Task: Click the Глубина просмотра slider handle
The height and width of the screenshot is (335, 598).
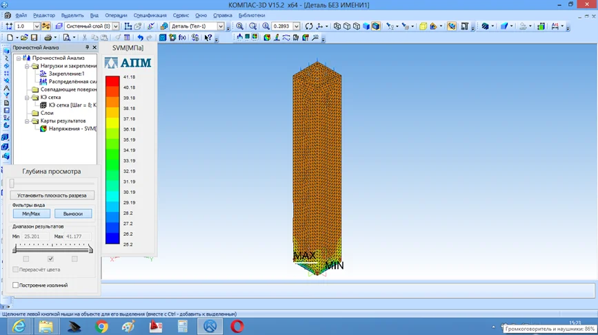Action: click(12, 184)
